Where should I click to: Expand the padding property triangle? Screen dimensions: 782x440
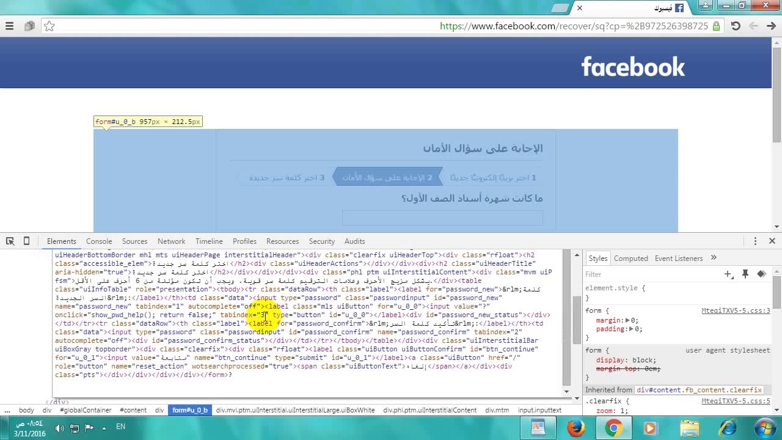(632, 329)
